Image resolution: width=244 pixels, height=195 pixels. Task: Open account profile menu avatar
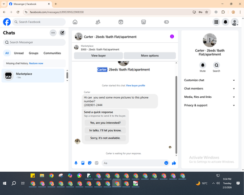[235, 22]
